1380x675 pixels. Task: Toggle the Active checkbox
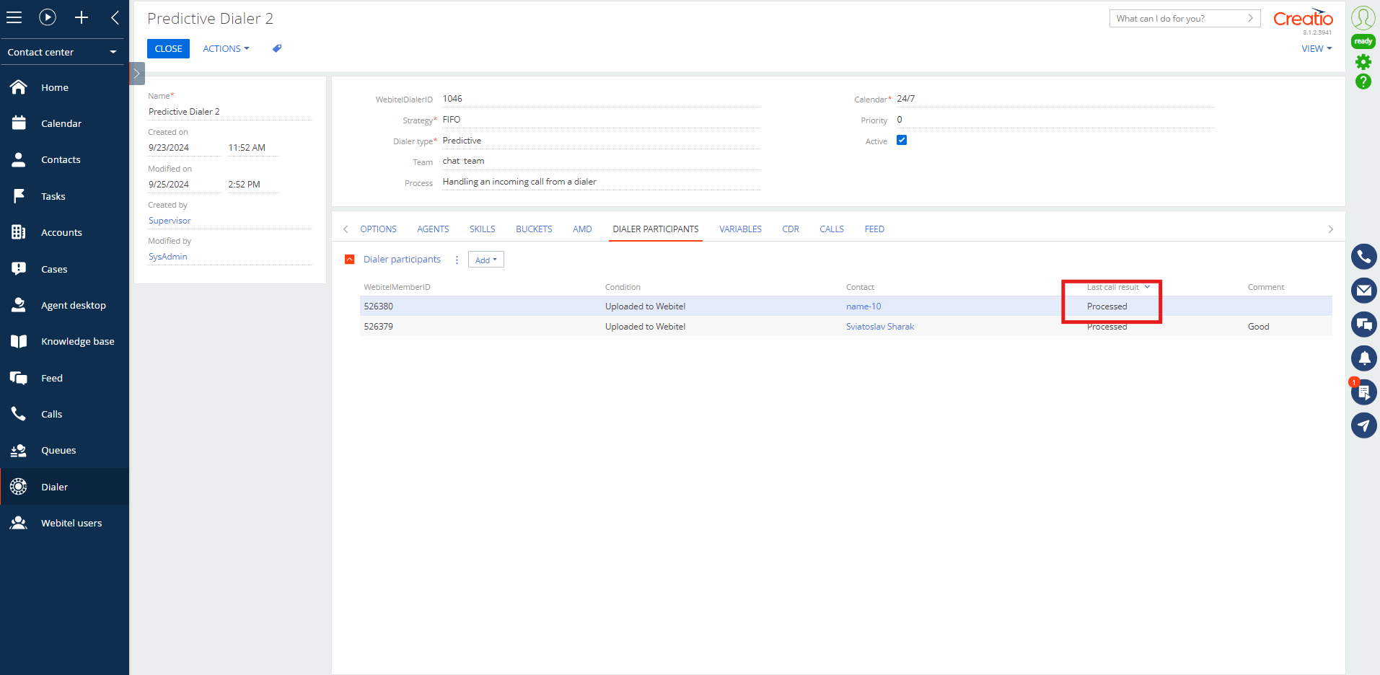tap(902, 140)
